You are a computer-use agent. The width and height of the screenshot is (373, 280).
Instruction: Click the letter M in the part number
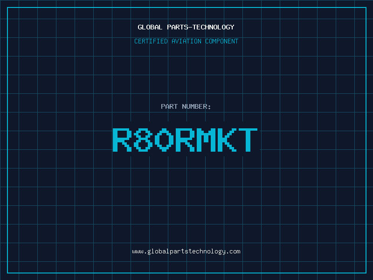[x=206, y=140]
